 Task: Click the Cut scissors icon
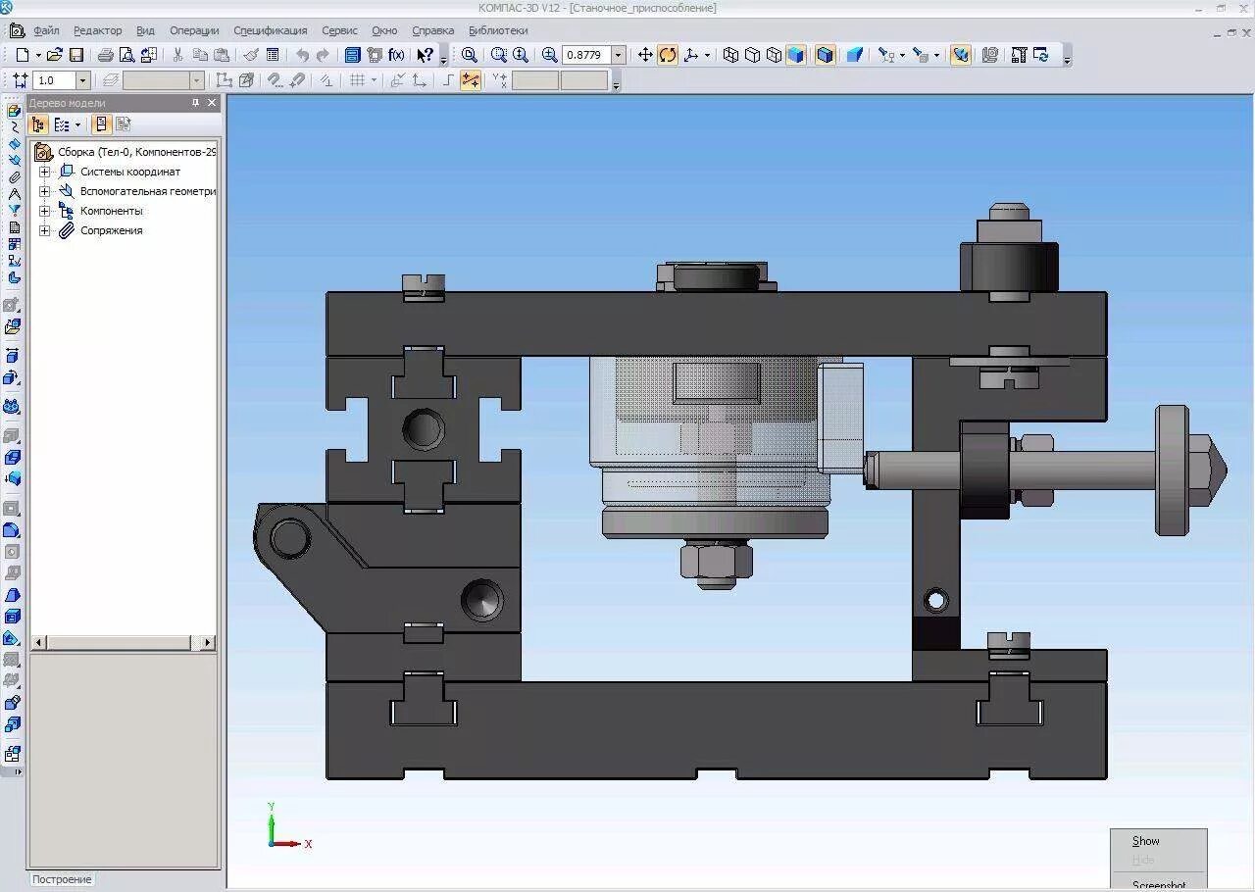177,55
